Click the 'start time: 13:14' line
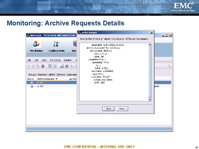This screenshot has width=199, height=149. pyautogui.click(x=101, y=77)
